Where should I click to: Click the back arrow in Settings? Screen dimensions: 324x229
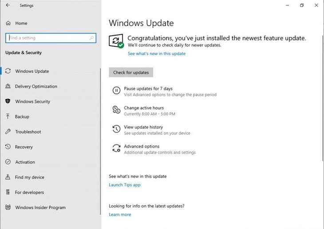(x=8, y=5)
